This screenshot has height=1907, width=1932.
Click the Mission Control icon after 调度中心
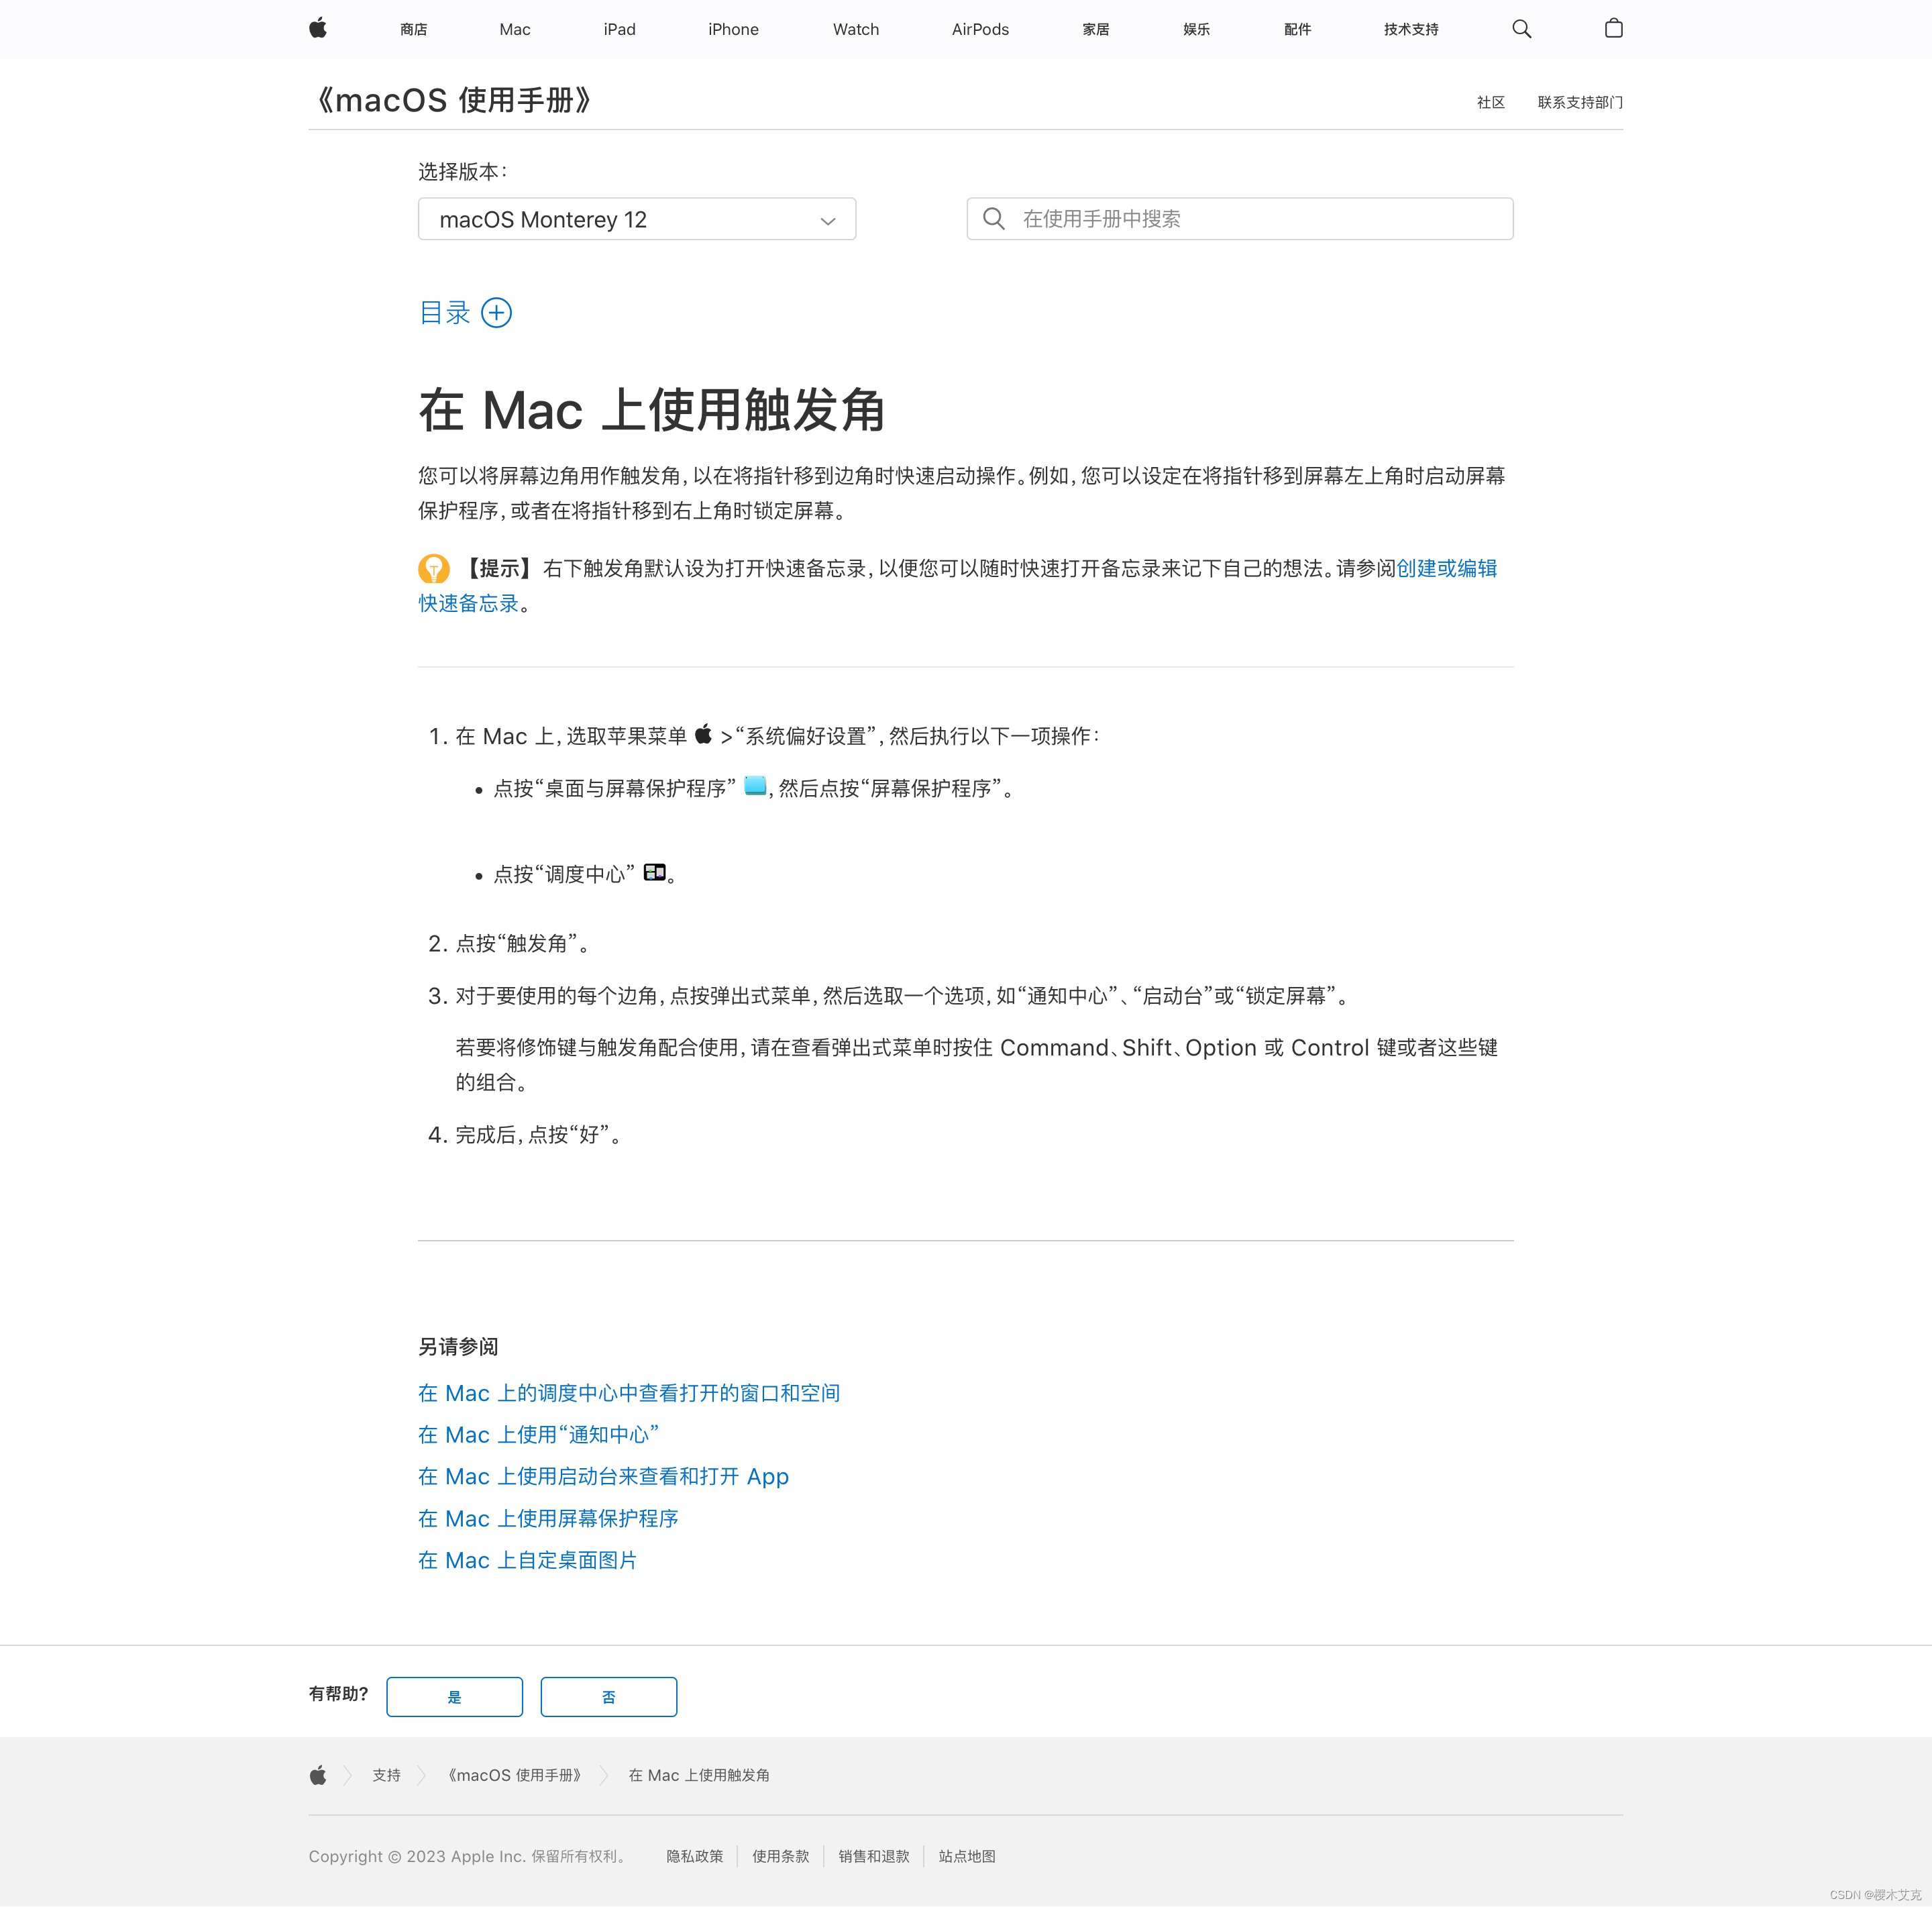(654, 873)
